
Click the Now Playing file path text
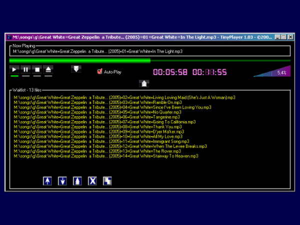tap(97, 51)
